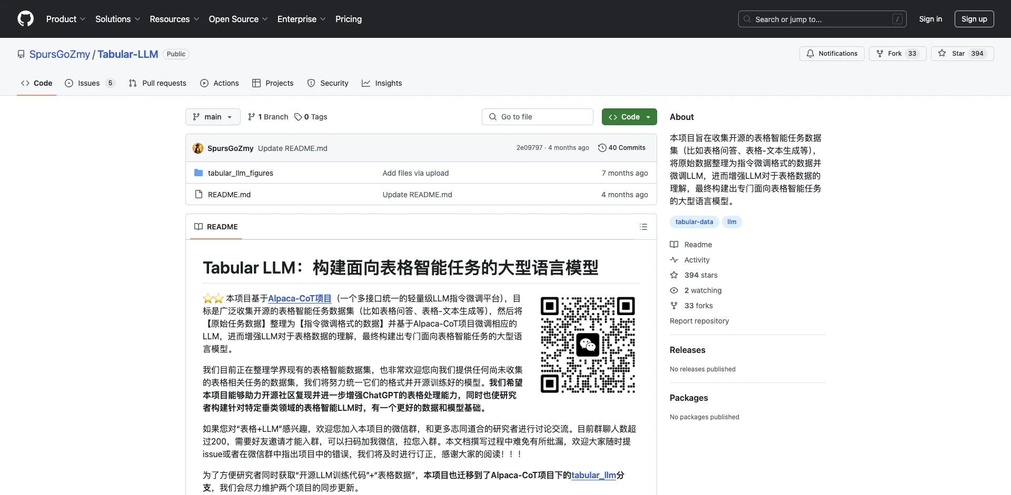Open the tabular_llm branch link

click(x=593, y=475)
